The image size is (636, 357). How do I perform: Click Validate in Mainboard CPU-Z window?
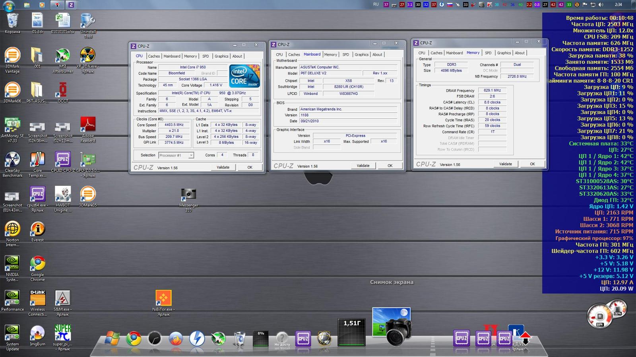tap(363, 166)
